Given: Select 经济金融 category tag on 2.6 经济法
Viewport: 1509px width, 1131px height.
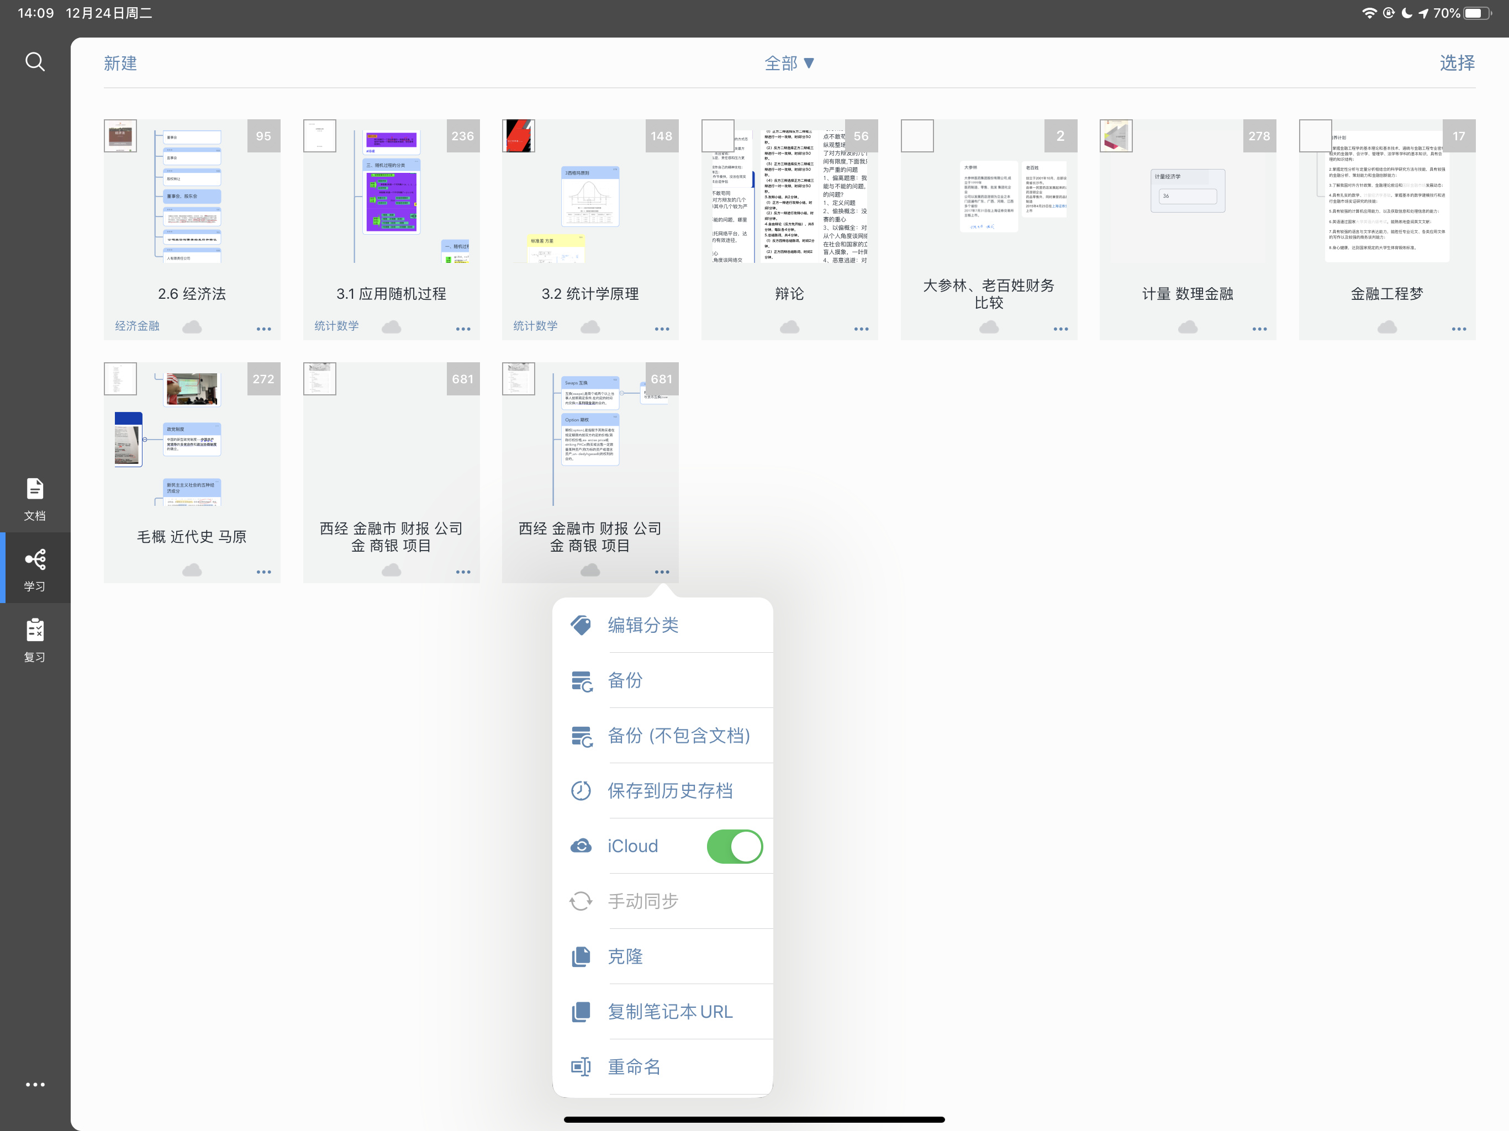Looking at the screenshot, I should [x=137, y=326].
